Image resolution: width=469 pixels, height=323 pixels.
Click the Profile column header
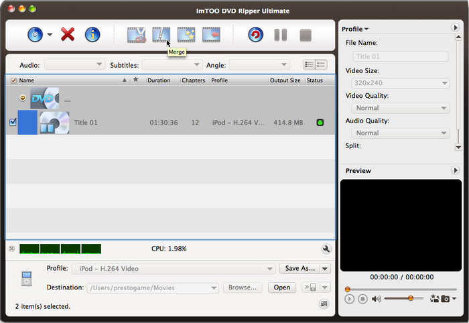[219, 80]
